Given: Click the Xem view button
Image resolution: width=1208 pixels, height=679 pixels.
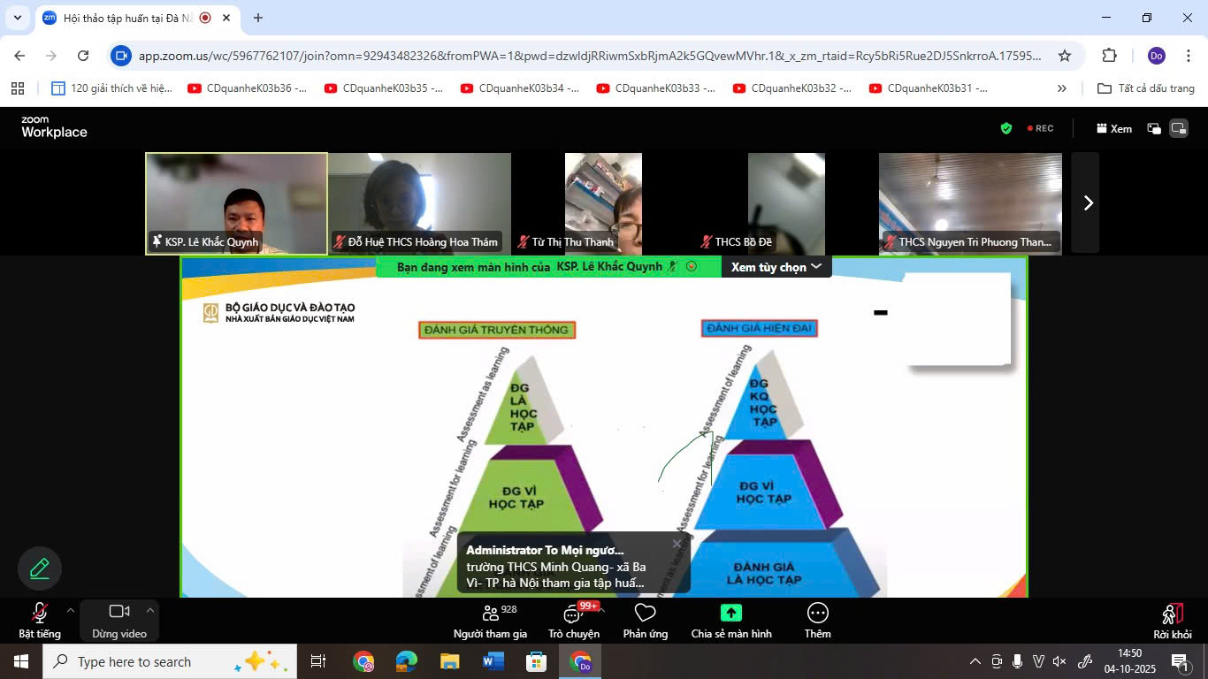Looking at the screenshot, I should [1114, 128].
